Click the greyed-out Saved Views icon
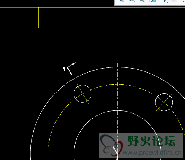 pos(174,1)
